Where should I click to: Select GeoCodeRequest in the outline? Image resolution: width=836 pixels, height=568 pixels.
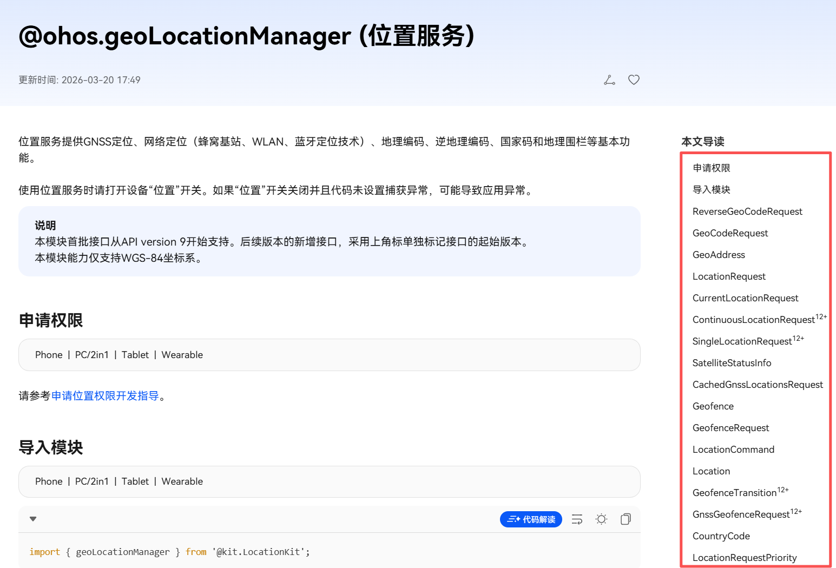(x=730, y=233)
